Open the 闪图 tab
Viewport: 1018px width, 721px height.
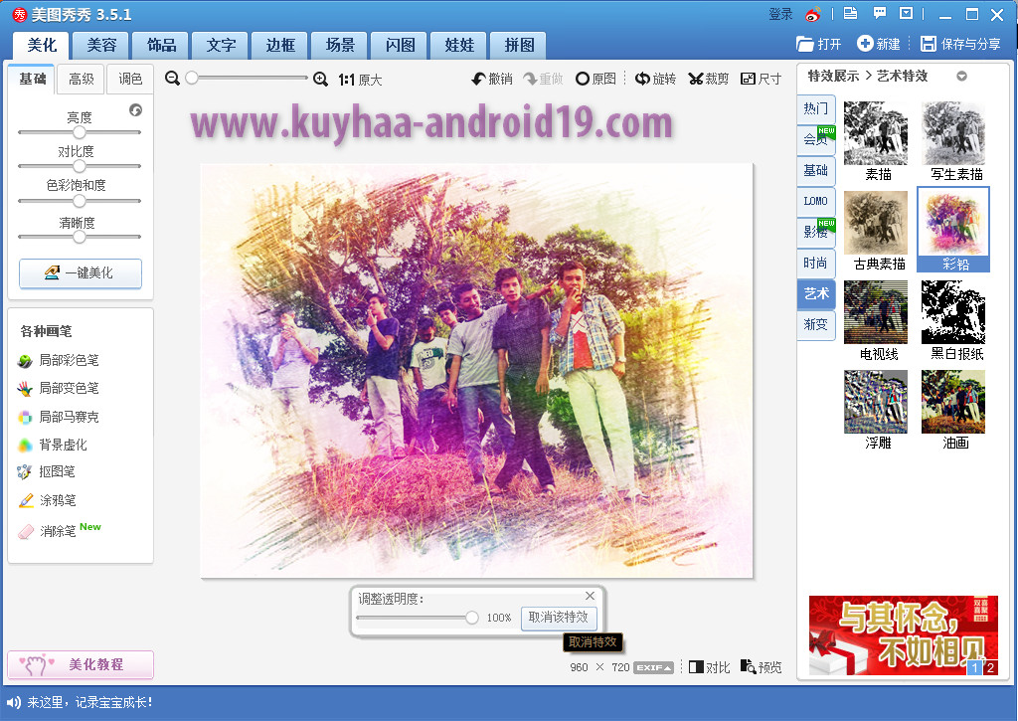pos(400,45)
